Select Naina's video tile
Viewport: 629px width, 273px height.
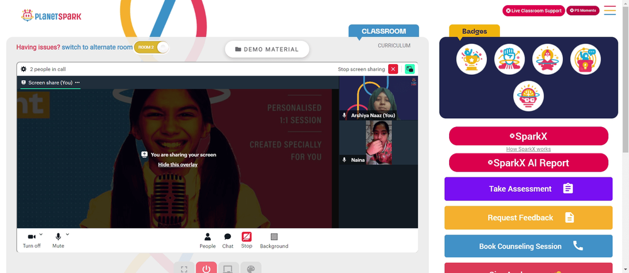coord(378,143)
